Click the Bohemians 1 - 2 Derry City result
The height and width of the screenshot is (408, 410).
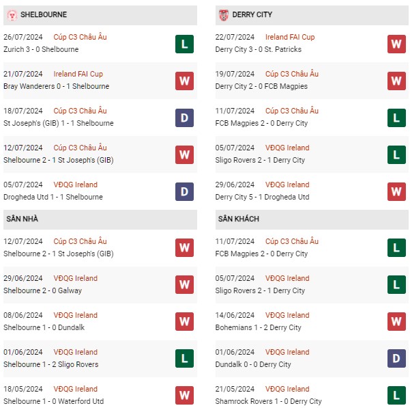259,327
